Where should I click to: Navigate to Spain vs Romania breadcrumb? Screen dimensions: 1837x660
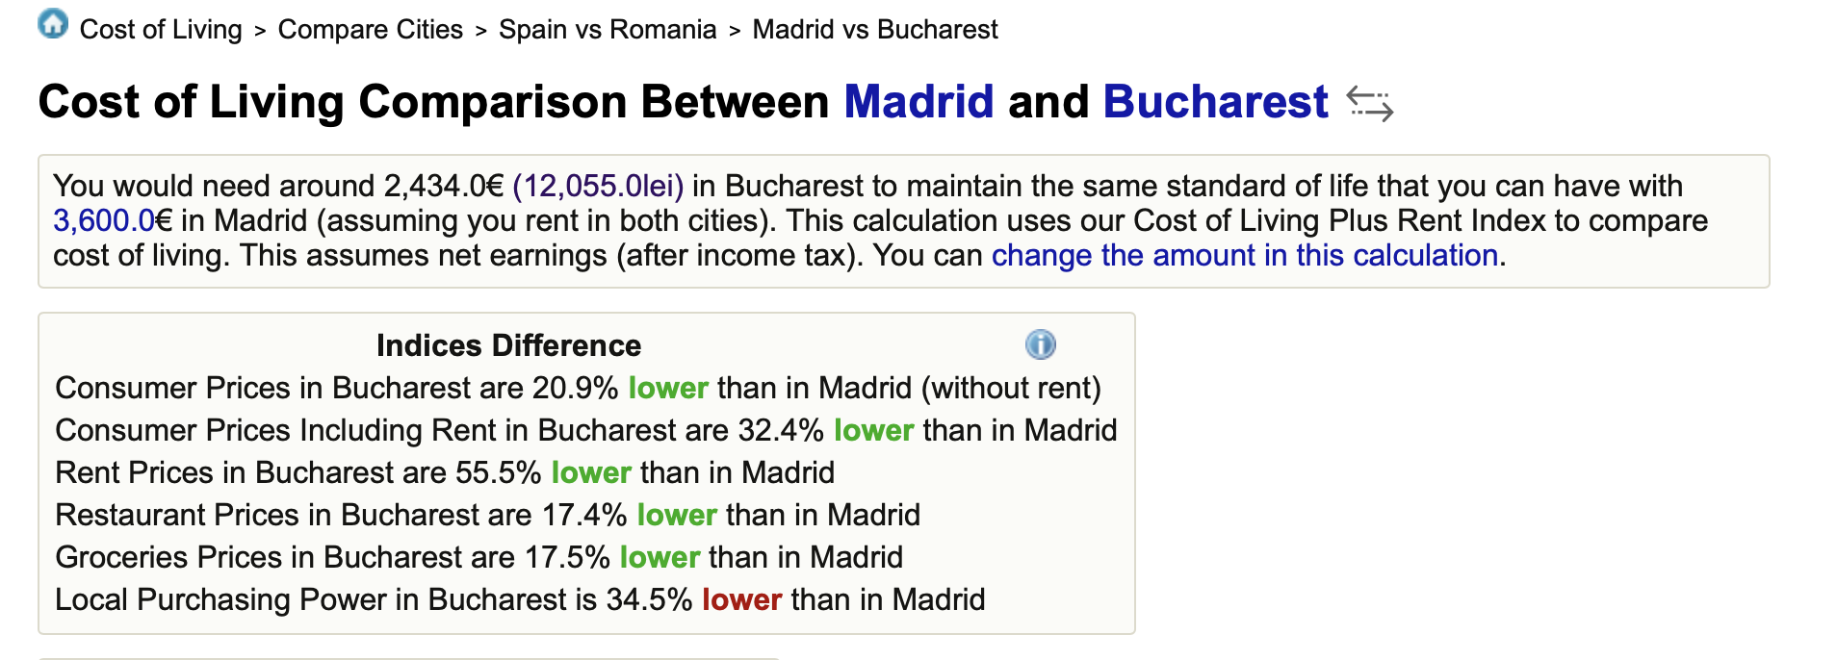click(607, 30)
